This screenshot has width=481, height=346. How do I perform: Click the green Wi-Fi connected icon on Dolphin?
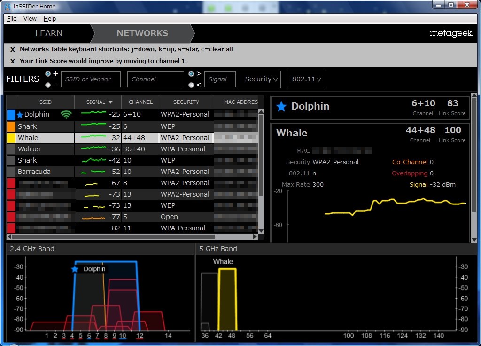pos(66,114)
